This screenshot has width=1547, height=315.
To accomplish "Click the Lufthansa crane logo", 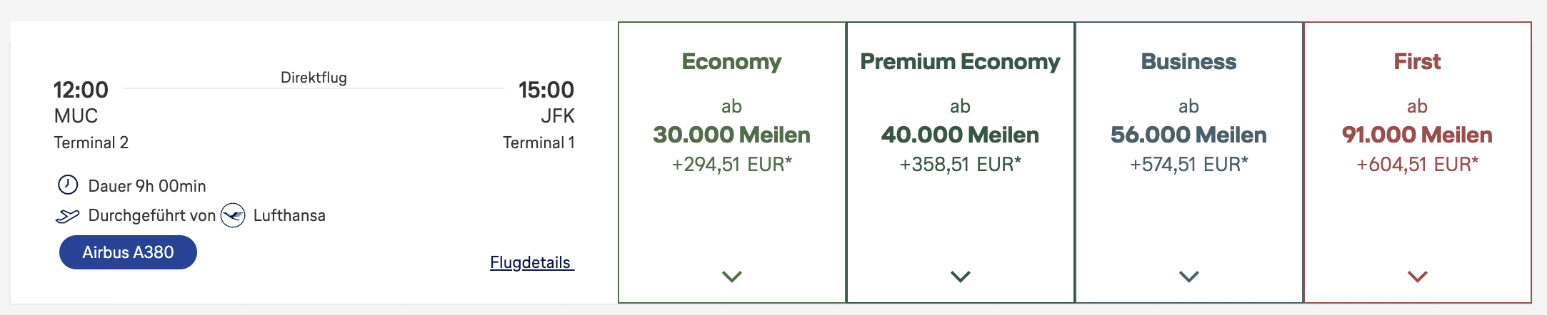I will (233, 215).
